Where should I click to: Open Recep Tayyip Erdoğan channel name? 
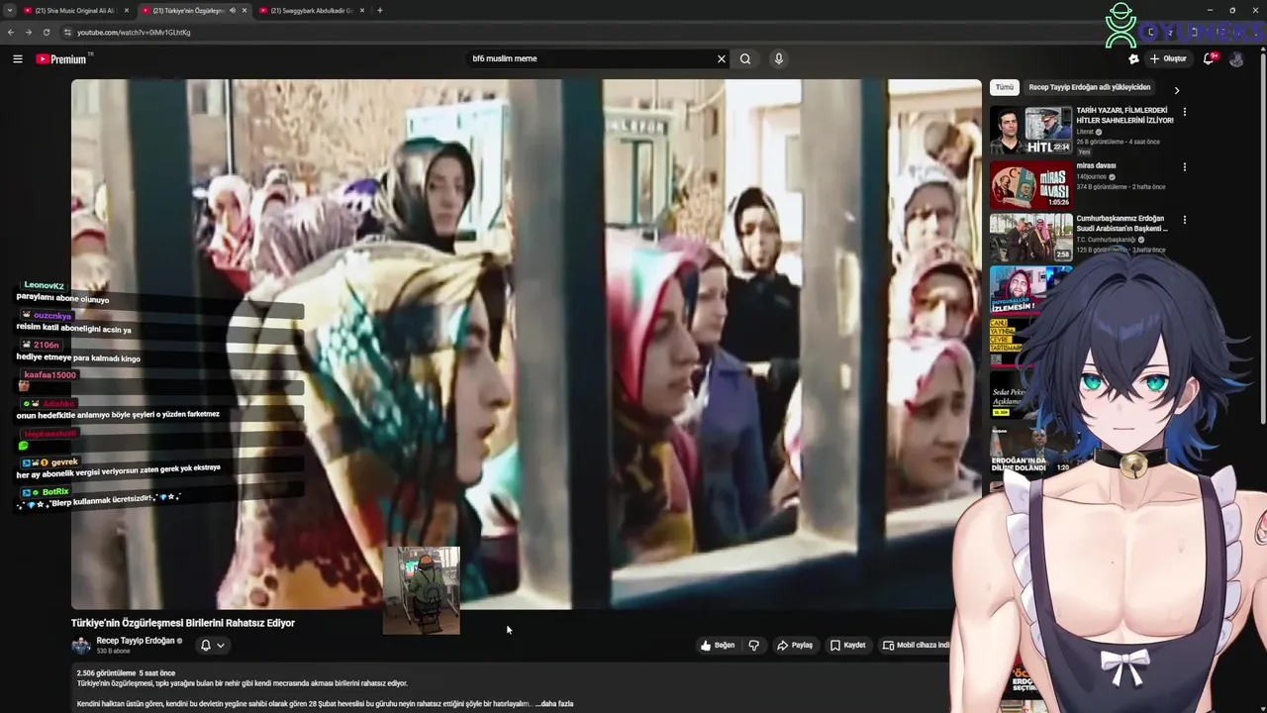click(136, 641)
